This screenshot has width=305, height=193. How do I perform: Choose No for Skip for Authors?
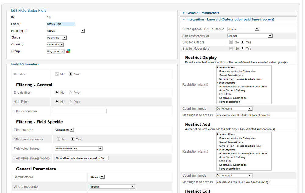(231, 42)
